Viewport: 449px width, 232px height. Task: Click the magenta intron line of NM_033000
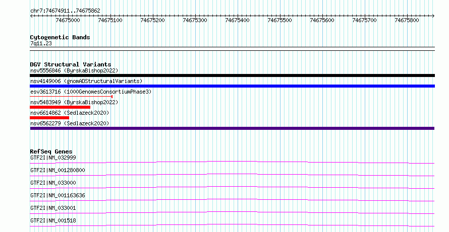click(232, 187)
